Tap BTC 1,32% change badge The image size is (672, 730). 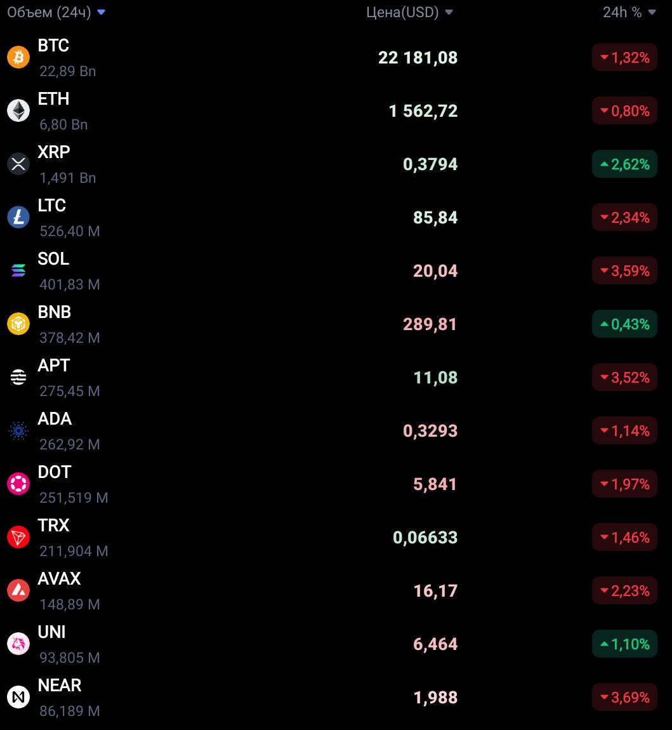coord(624,57)
